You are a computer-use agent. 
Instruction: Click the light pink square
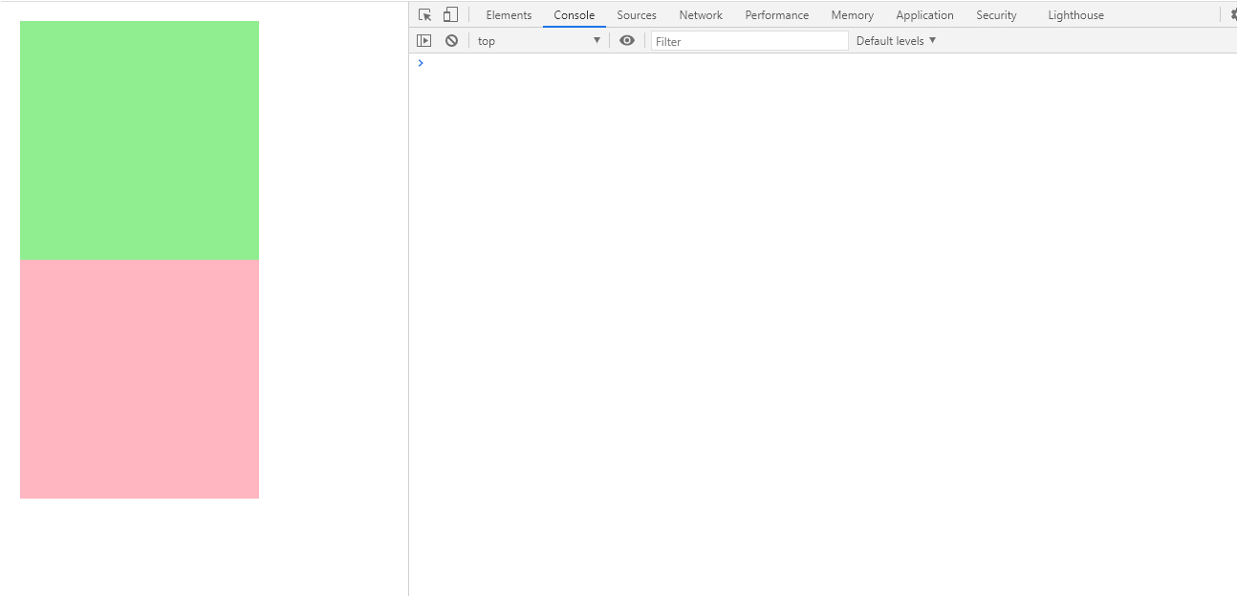(x=140, y=379)
